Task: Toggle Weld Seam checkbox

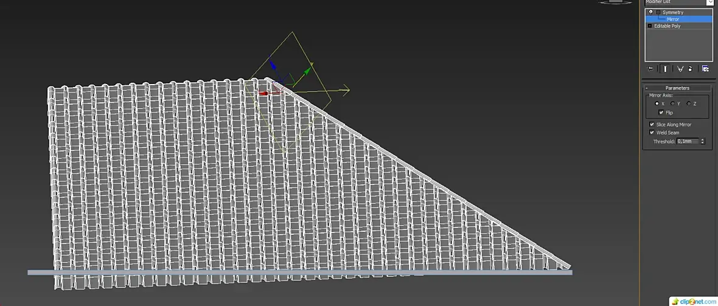Action: (652, 133)
